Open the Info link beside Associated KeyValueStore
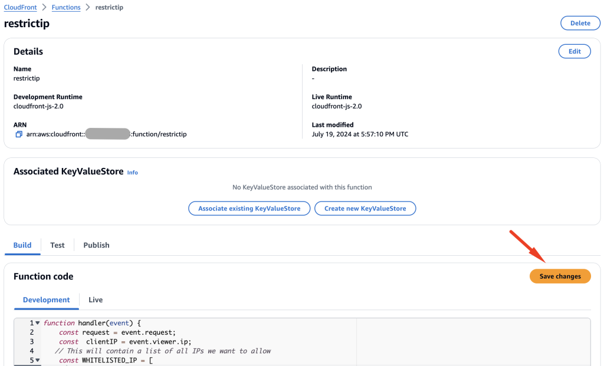 pyautogui.click(x=133, y=173)
